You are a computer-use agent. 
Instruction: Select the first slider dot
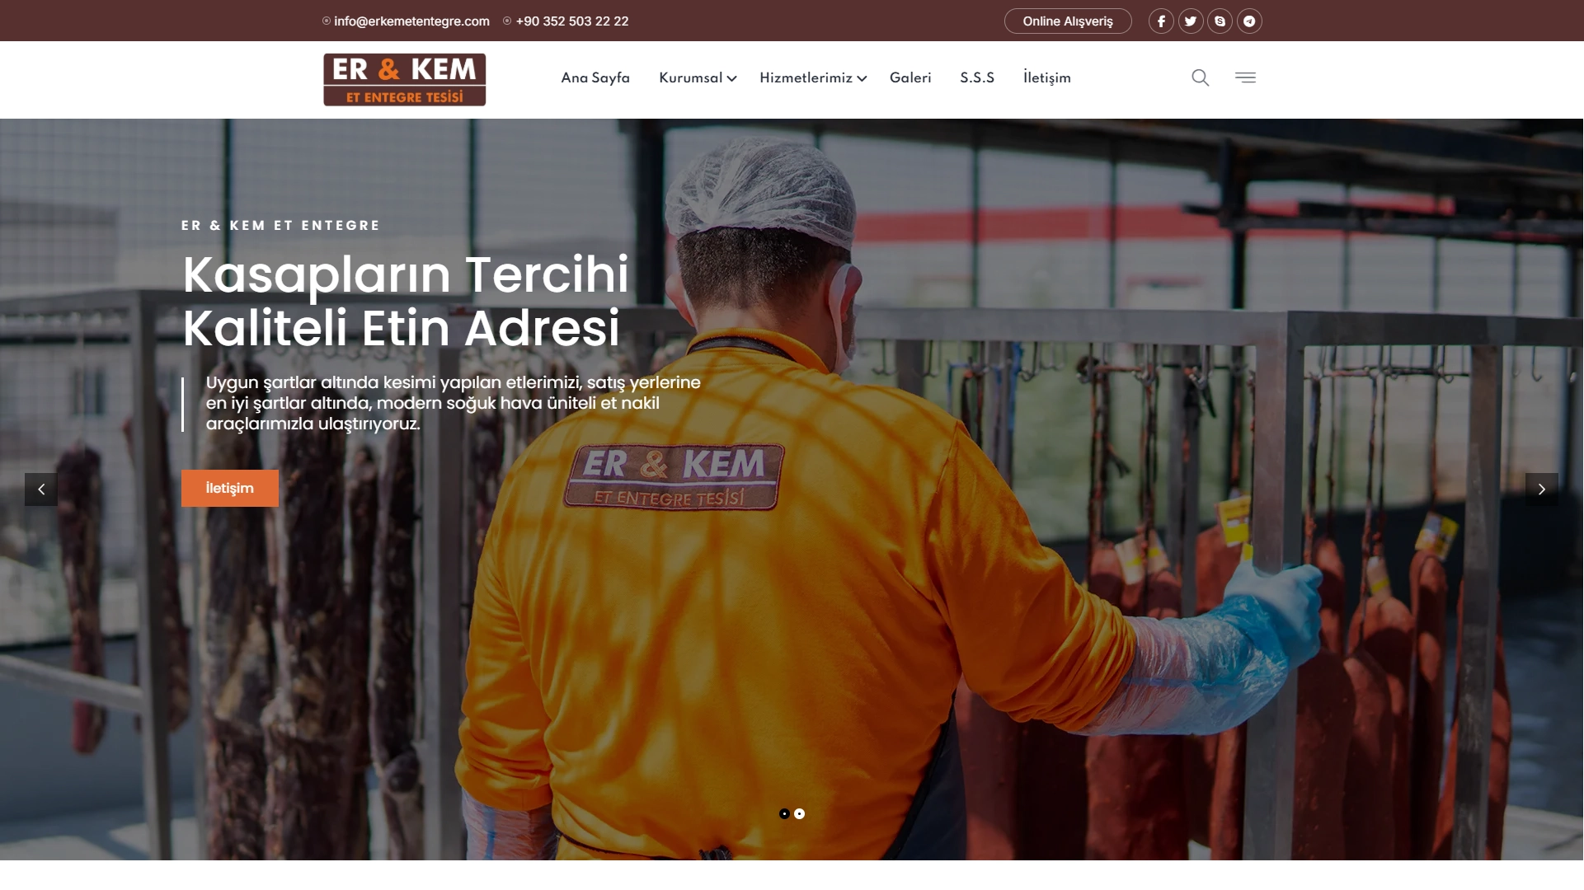coord(784,814)
